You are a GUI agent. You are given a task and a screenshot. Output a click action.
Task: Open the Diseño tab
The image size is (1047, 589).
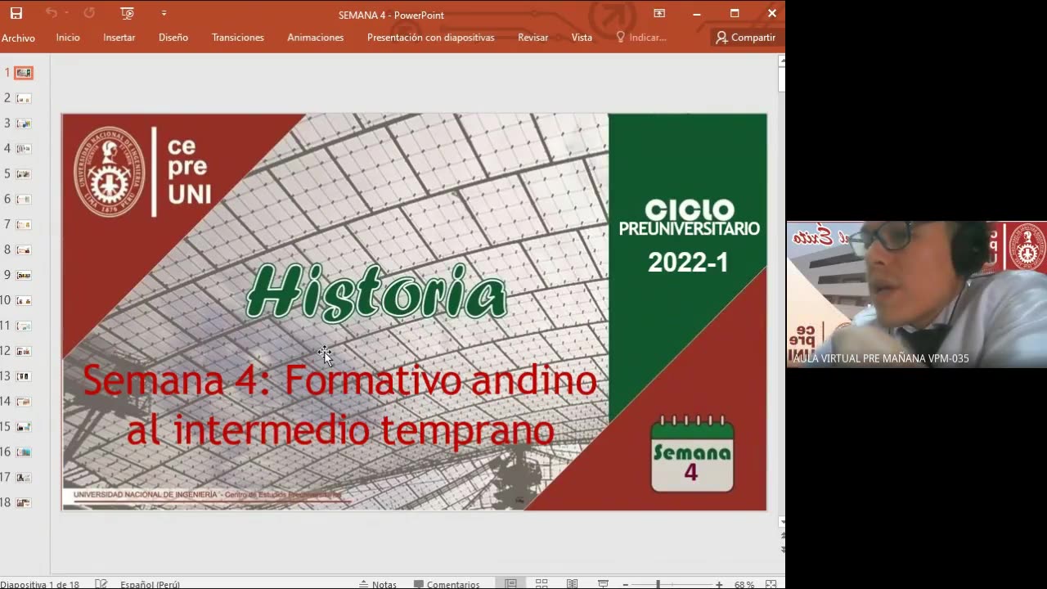pyautogui.click(x=173, y=38)
